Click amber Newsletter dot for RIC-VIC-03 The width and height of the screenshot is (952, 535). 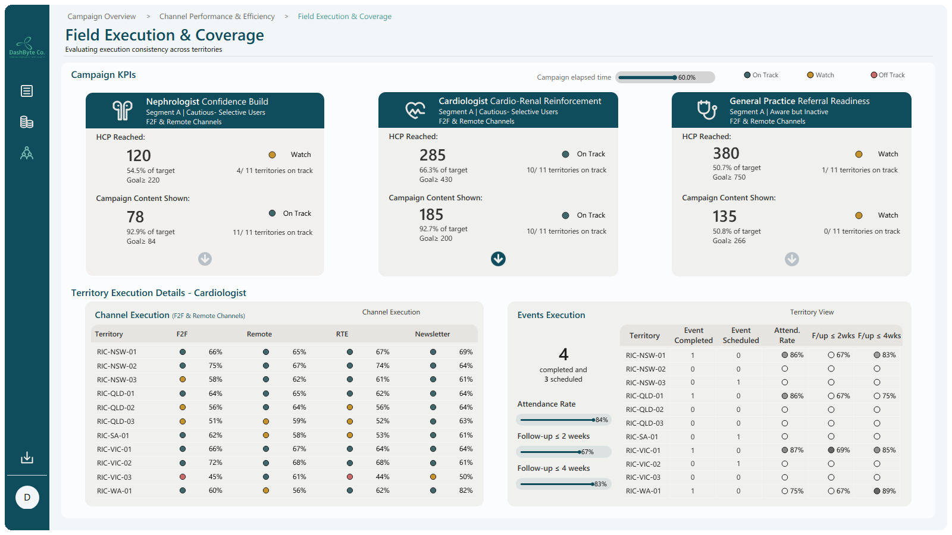433,477
